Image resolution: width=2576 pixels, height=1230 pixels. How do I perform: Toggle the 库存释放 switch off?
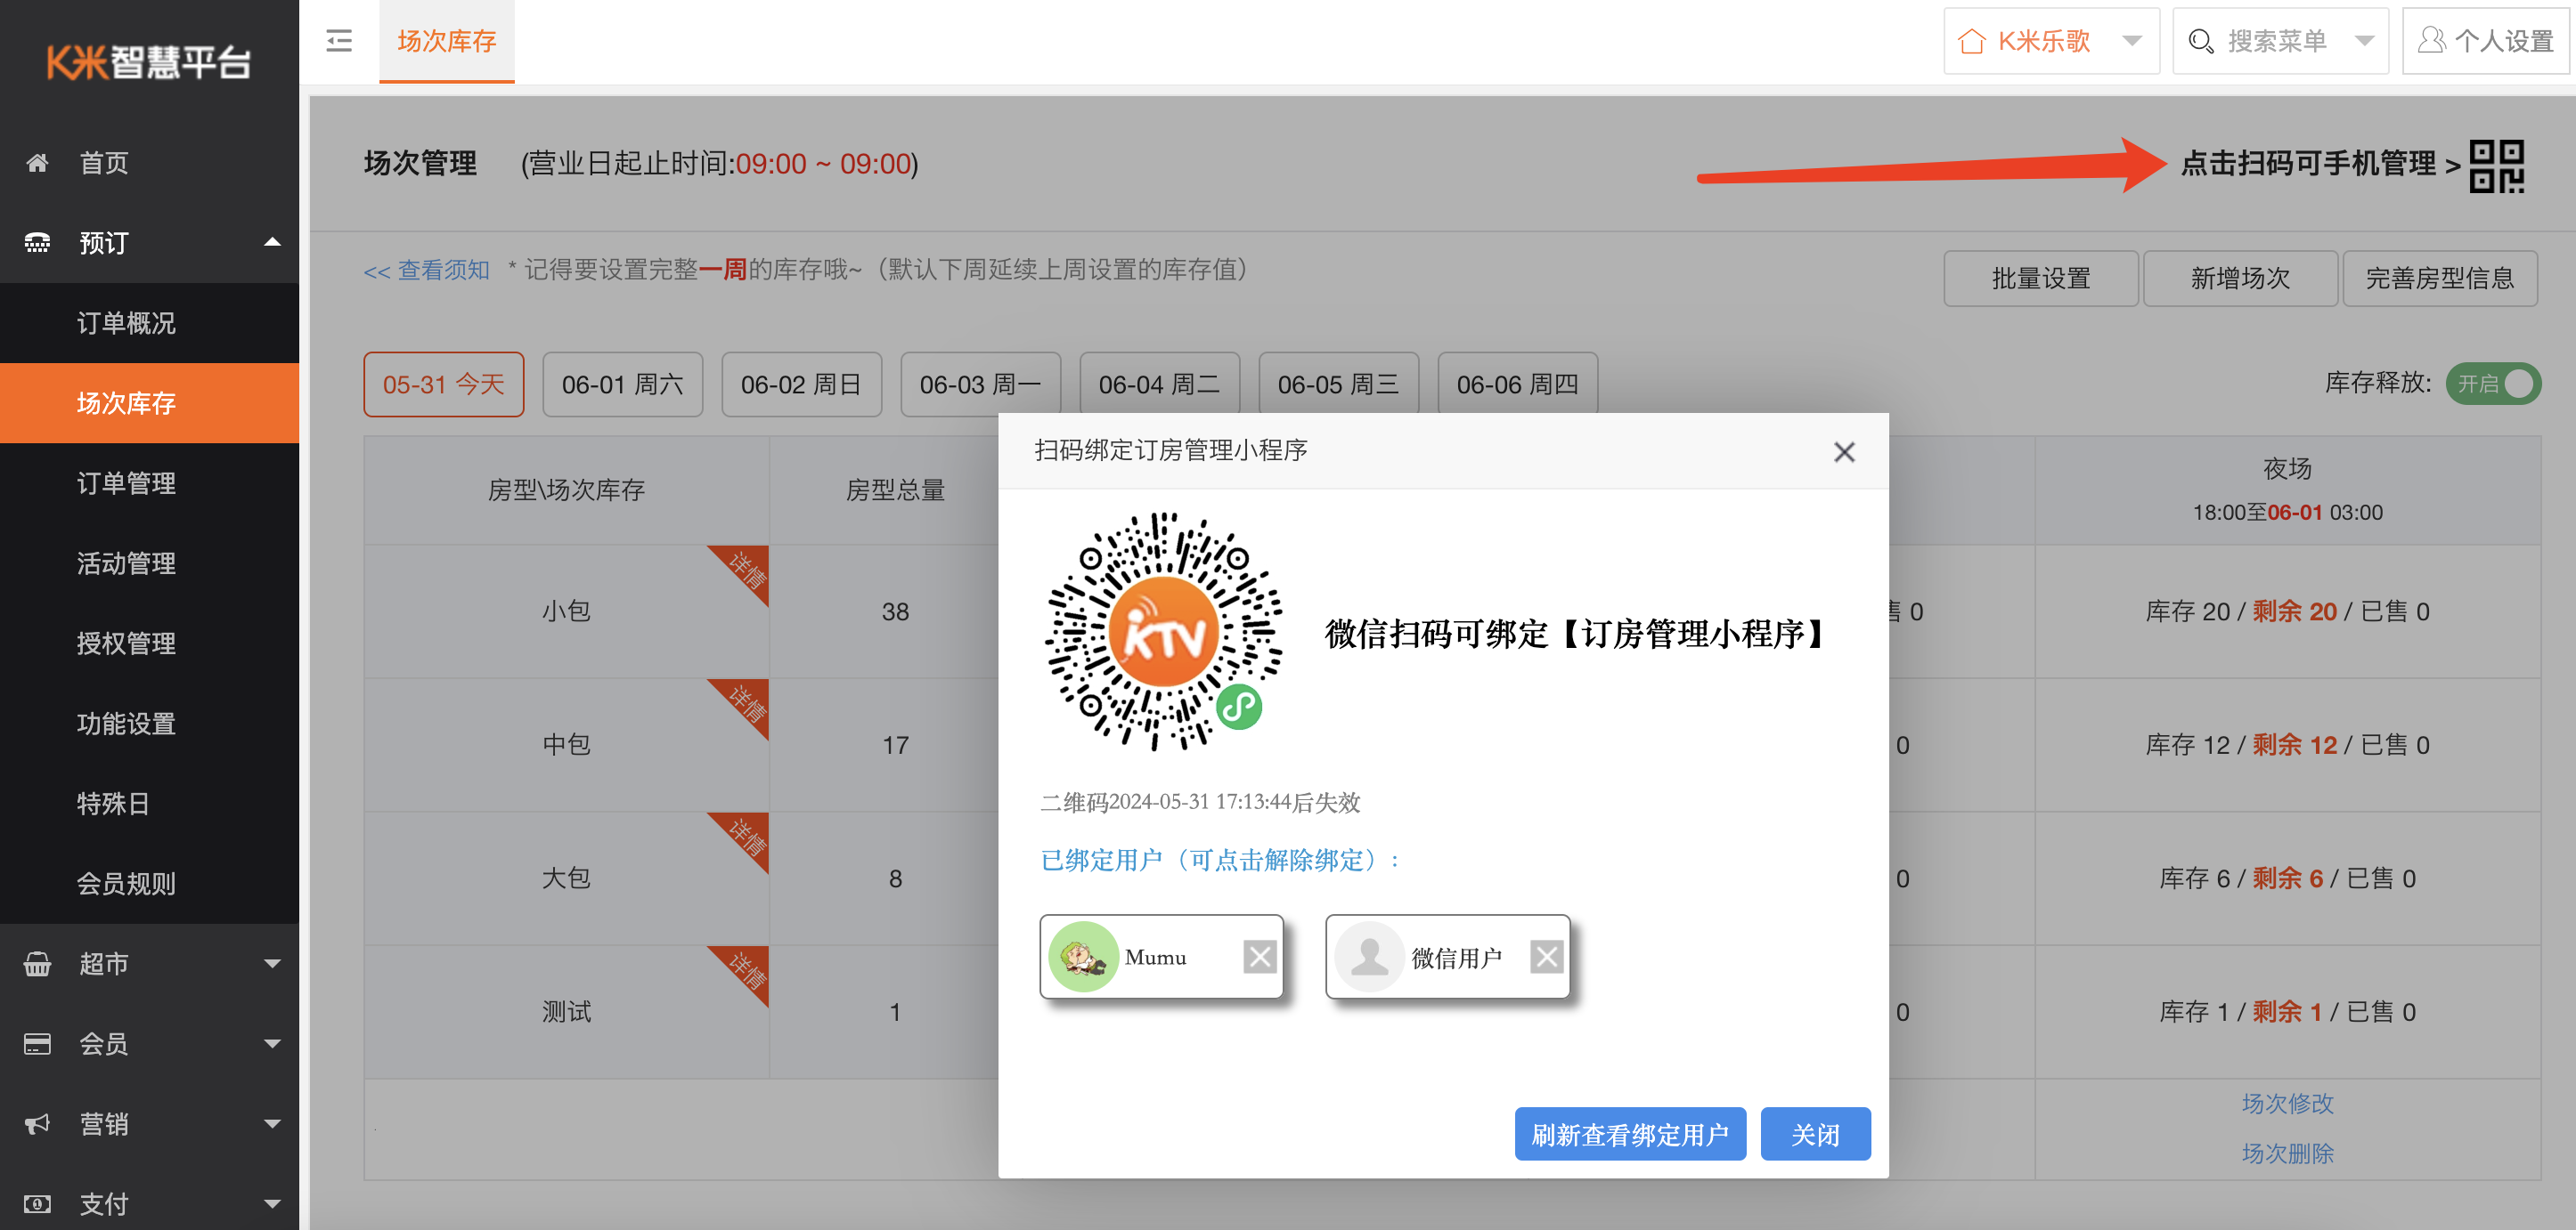click(2492, 384)
